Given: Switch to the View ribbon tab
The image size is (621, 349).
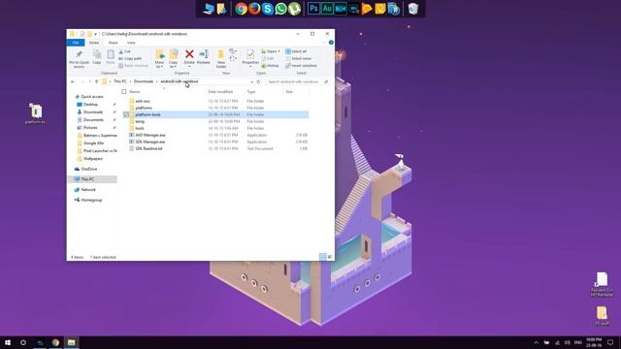Looking at the screenshot, I should [131, 43].
